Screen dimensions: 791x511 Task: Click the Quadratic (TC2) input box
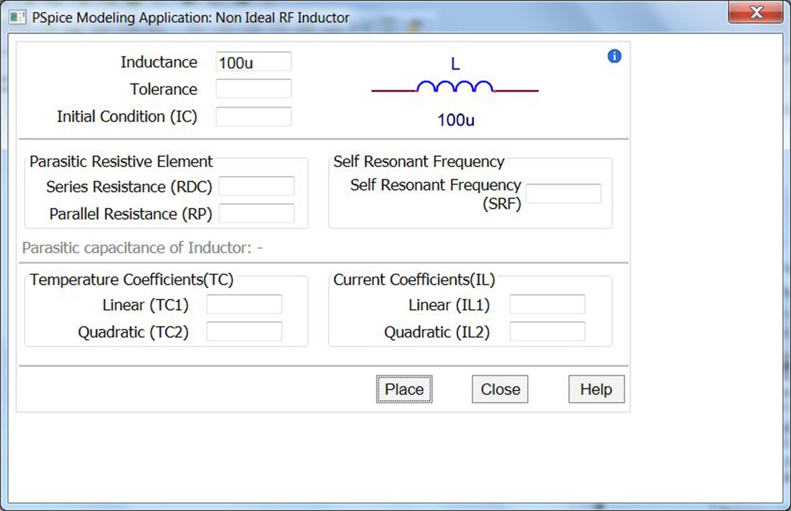click(x=244, y=332)
